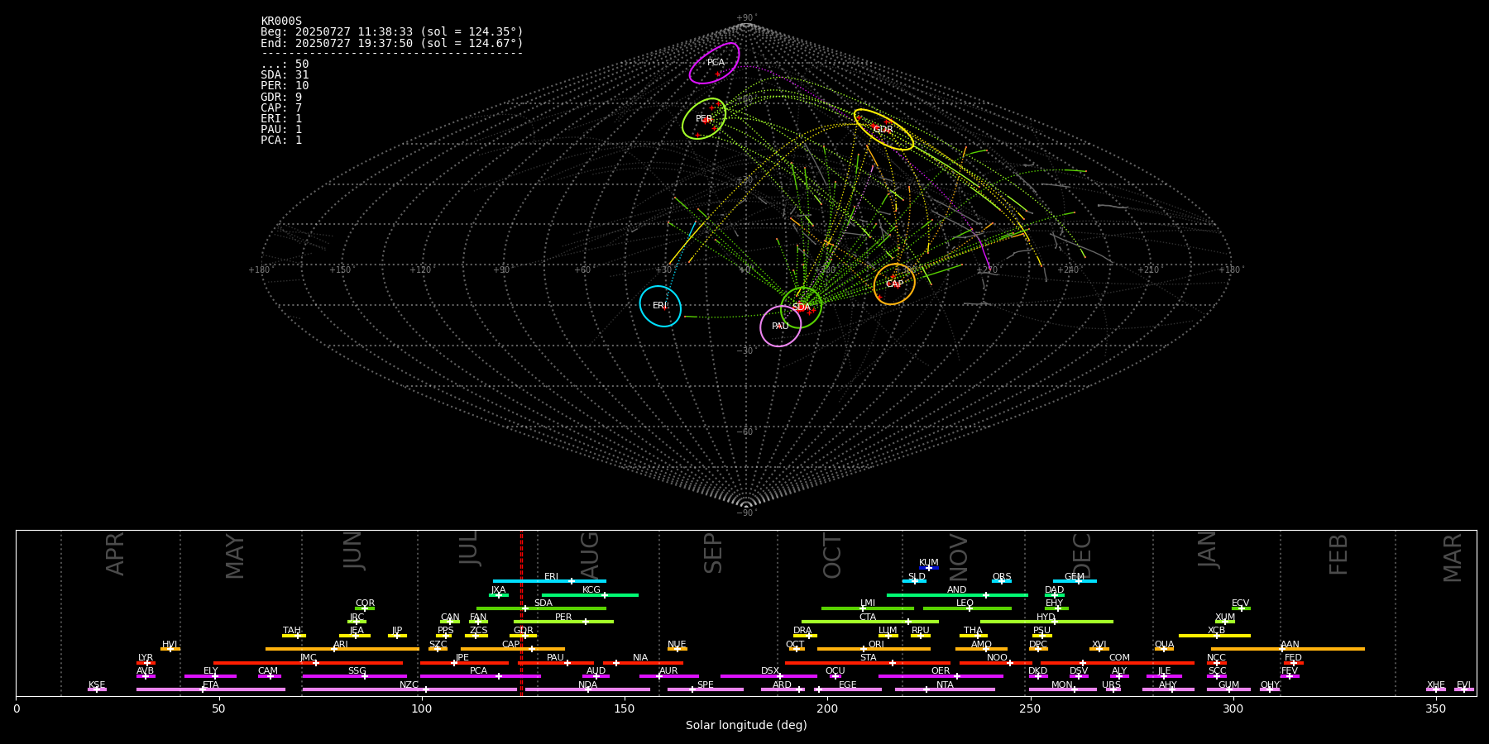Click the COR shower bar

365,608
